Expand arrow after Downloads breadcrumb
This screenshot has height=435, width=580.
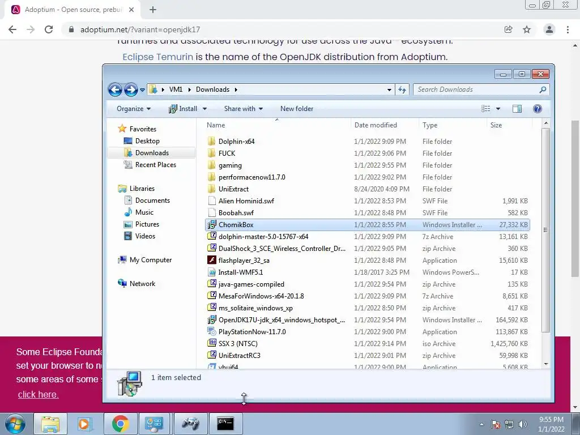click(236, 89)
